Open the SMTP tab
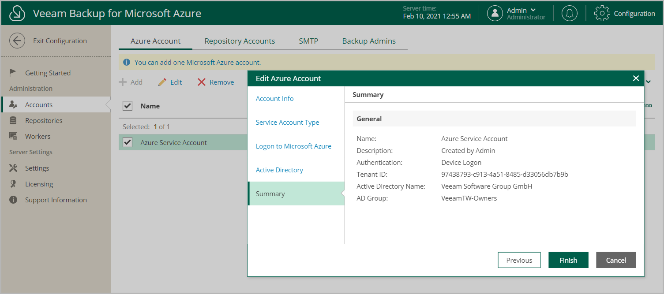Screen dimensions: 664x294 [x=308, y=41]
